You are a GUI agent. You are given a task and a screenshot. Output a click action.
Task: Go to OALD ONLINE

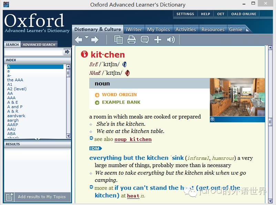[x=244, y=14]
